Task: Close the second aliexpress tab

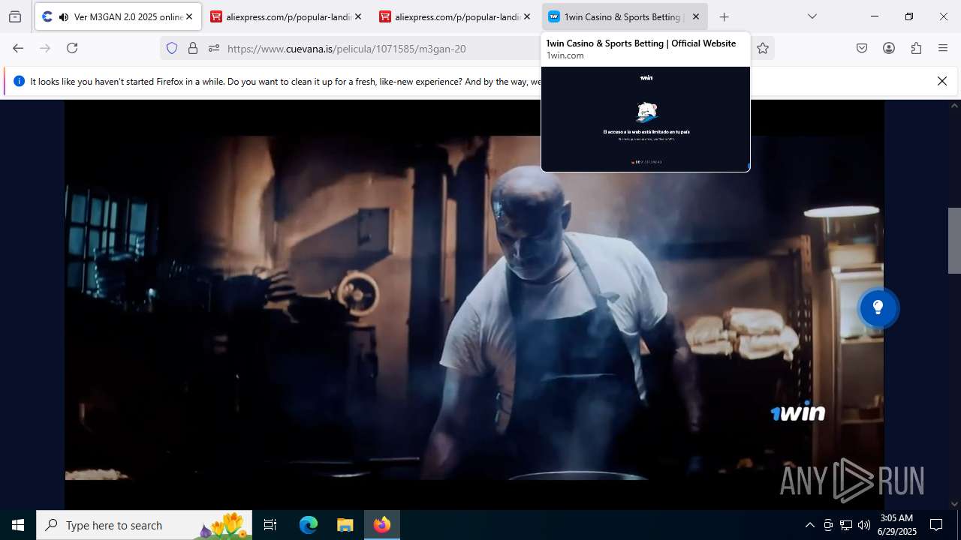Action: click(x=527, y=16)
